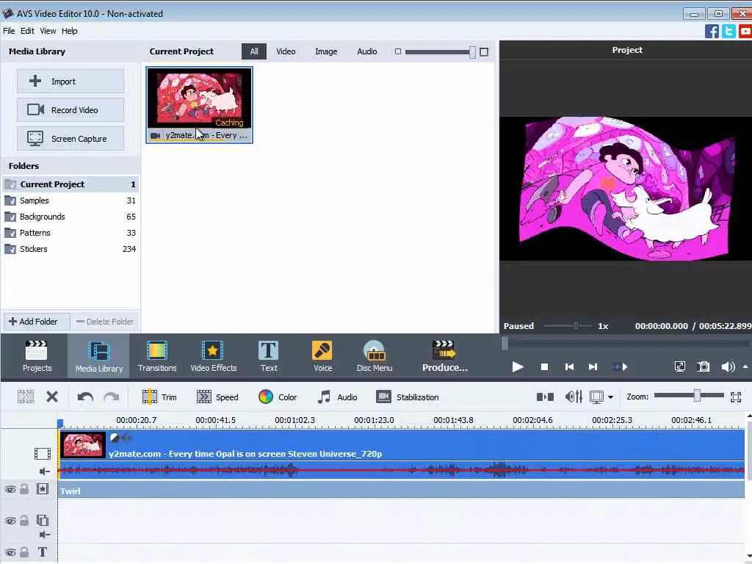Select the Media Library button
752x564 pixels.
click(x=99, y=356)
